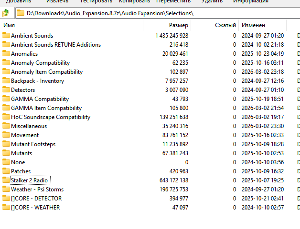The width and height of the screenshot is (300, 229).
Task: Click the name HoC Soundscape Compatibility
Action: [x=51, y=117]
